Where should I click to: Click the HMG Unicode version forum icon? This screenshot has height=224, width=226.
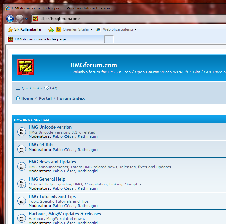click(22, 132)
